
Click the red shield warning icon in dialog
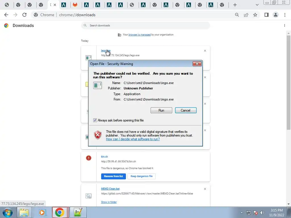pyautogui.click(x=98, y=135)
